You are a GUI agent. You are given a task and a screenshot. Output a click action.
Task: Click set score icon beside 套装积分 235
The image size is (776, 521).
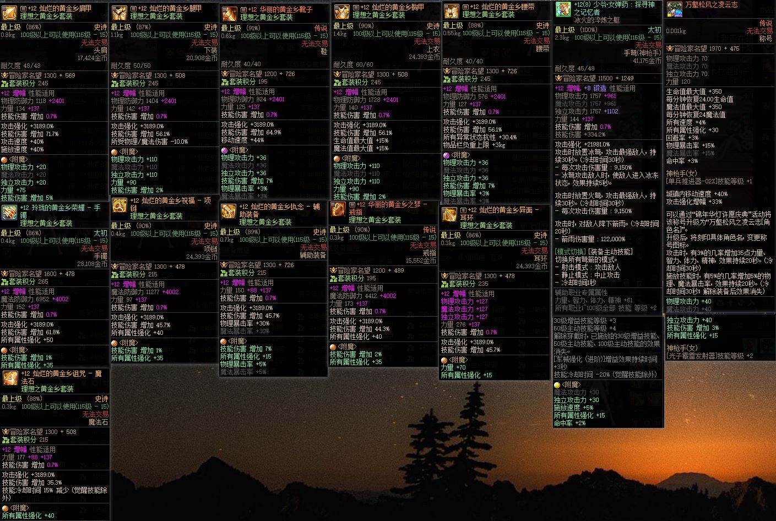445,284
